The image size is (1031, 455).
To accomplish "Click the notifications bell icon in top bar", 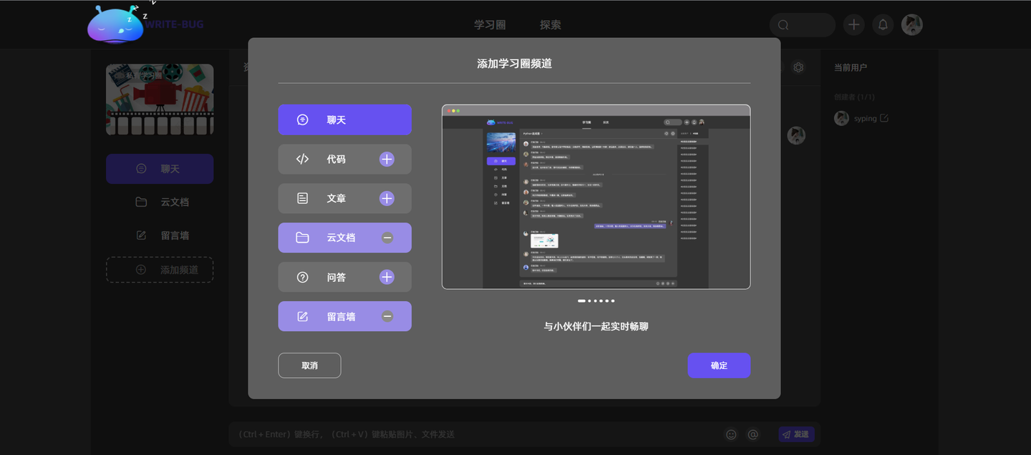I will click(883, 24).
